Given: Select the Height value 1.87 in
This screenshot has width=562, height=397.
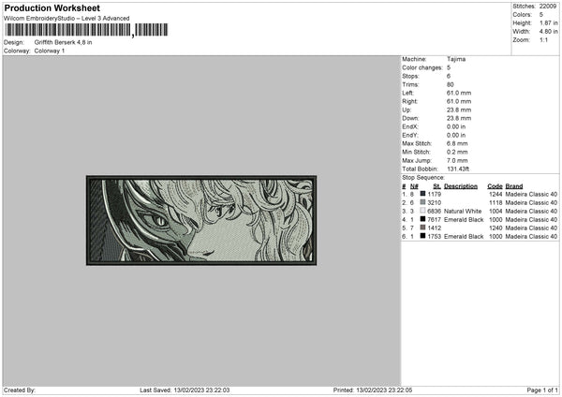Looking at the screenshot, I should 548,22.
